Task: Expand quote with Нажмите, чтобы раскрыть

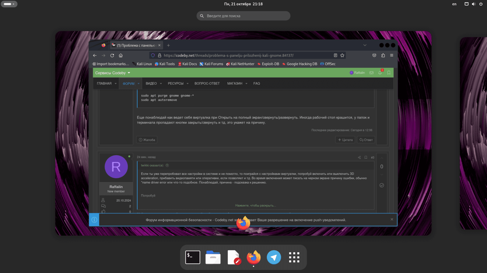Action: click(x=255, y=205)
